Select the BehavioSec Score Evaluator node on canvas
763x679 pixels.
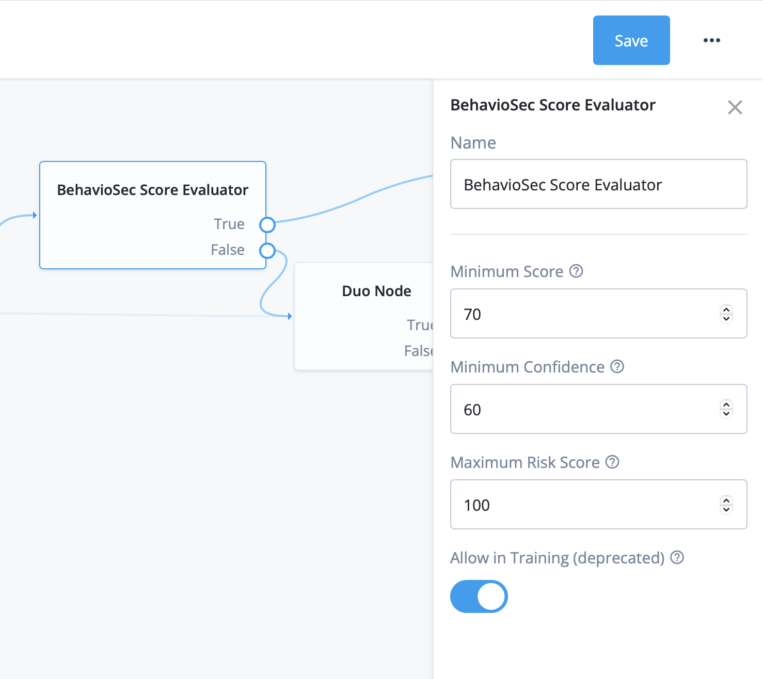tap(153, 215)
